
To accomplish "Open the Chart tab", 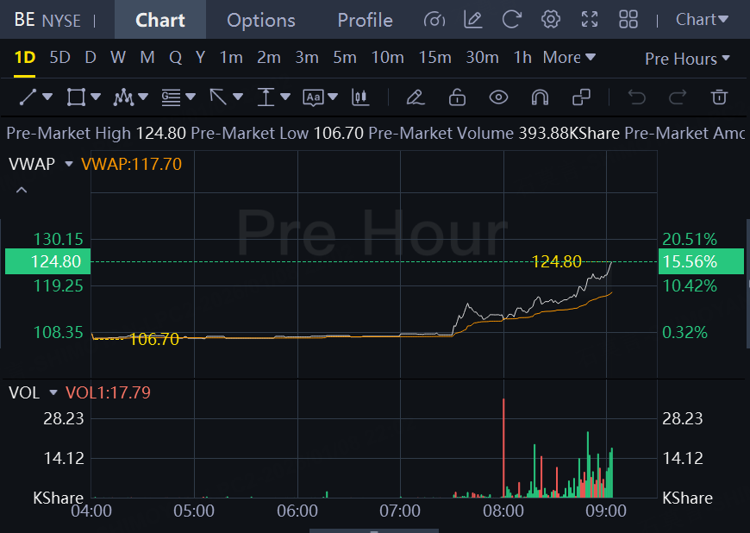I will coord(159,20).
